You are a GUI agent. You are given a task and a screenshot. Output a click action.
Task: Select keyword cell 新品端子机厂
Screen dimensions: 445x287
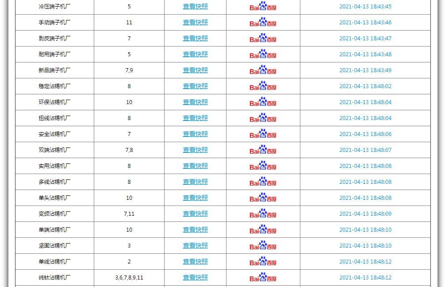tap(54, 70)
